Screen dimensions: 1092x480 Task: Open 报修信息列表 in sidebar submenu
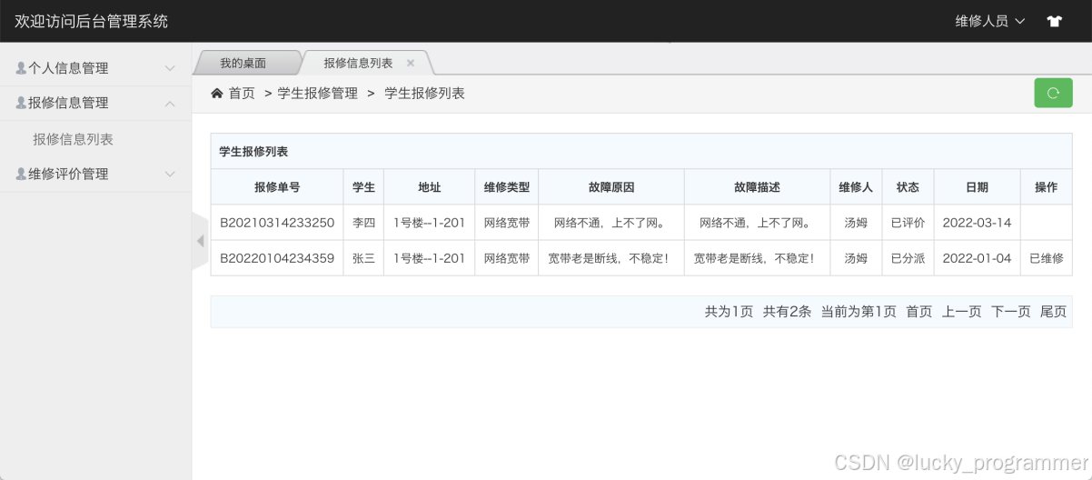pos(73,139)
